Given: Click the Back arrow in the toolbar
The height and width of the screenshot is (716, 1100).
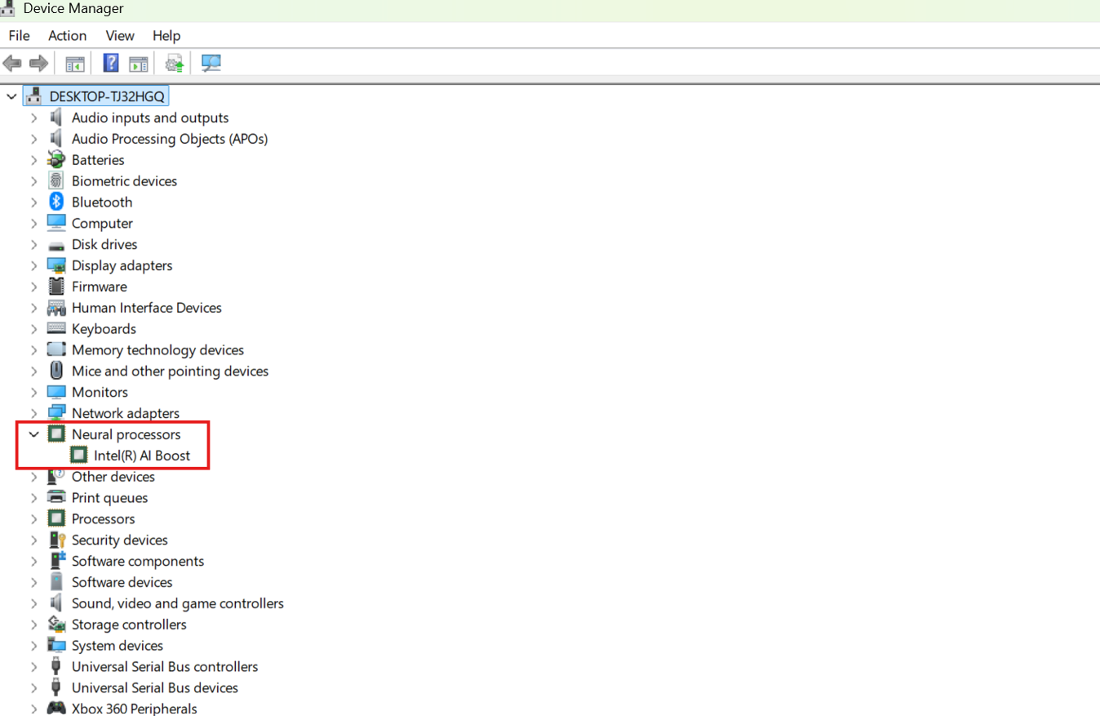Looking at the screenshot, I should [12, 63].
